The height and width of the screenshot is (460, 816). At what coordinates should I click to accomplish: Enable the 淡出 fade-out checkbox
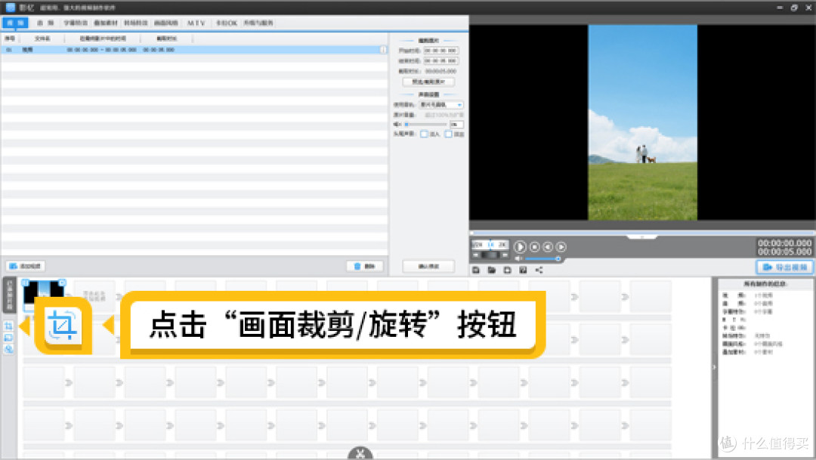point(448,134)
